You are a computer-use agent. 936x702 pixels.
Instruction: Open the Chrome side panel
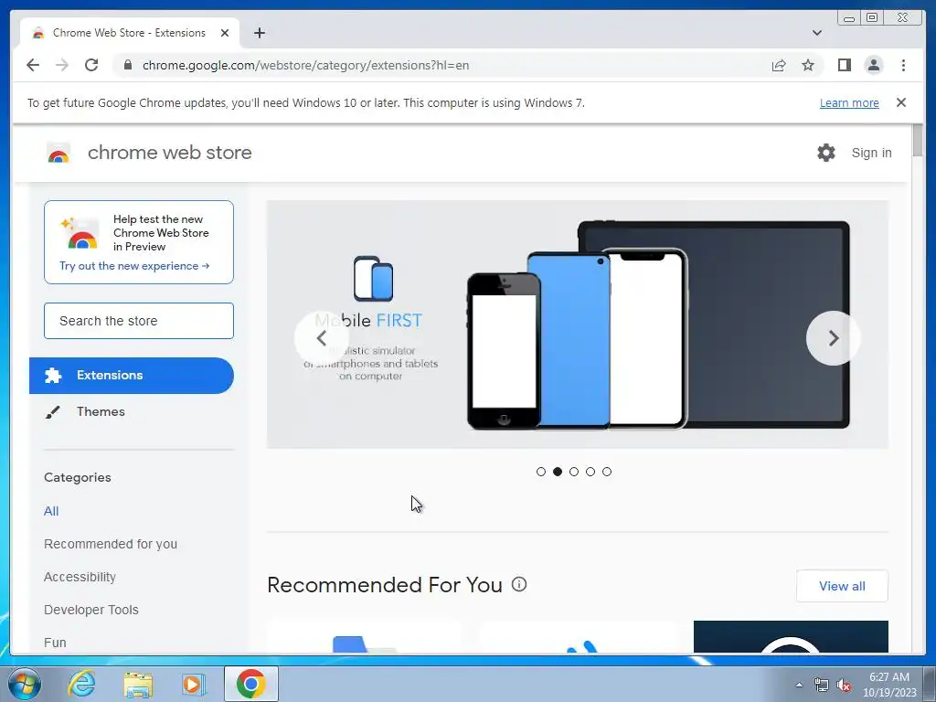tap(844, 65)
